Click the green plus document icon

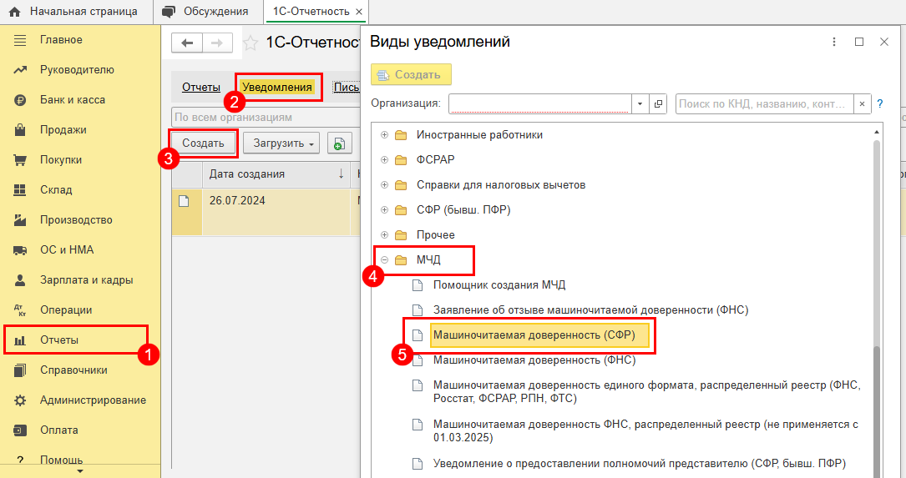point(340,143)
